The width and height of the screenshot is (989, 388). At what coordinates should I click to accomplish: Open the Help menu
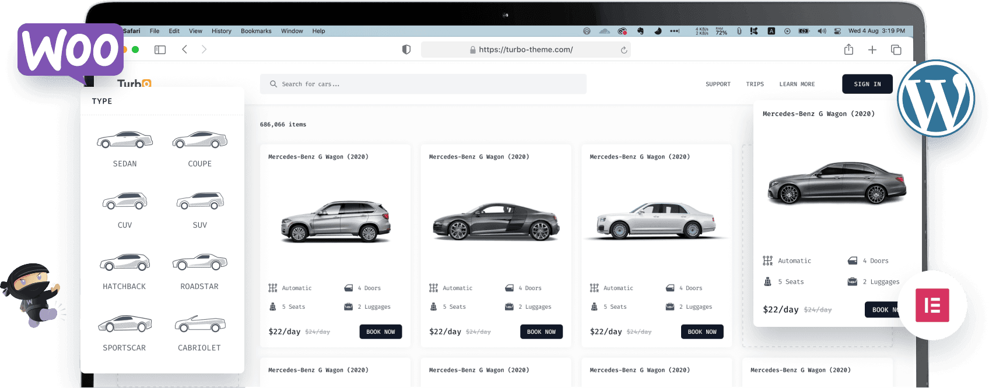pyautogui.click(x=318, y=31)
